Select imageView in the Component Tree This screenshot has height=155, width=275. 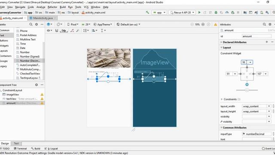click(x=12, y=95)
